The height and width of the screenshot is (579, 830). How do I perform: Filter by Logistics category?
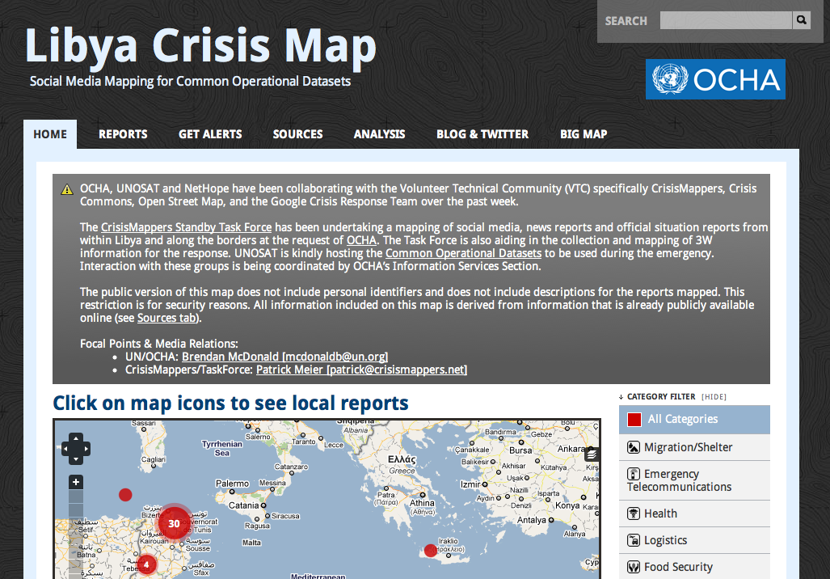coord(694,540)
